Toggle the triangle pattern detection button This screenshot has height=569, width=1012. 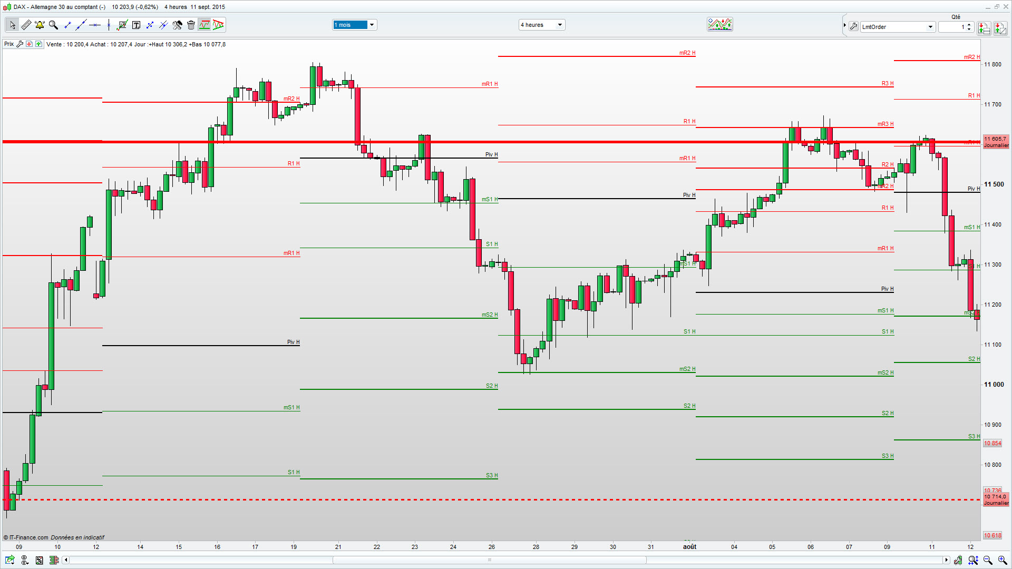pos(218,25)
